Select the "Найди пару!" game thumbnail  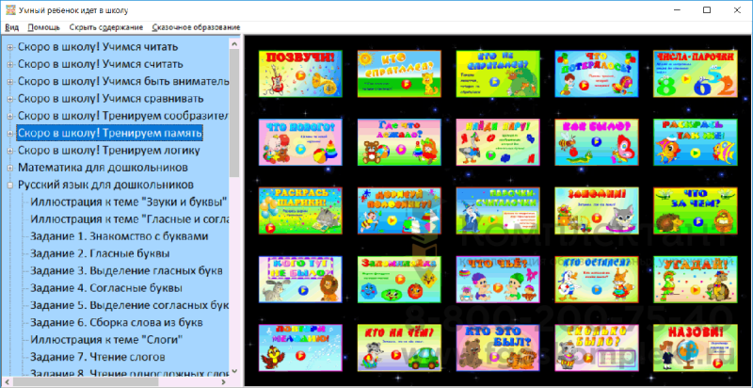pos(498,142)
